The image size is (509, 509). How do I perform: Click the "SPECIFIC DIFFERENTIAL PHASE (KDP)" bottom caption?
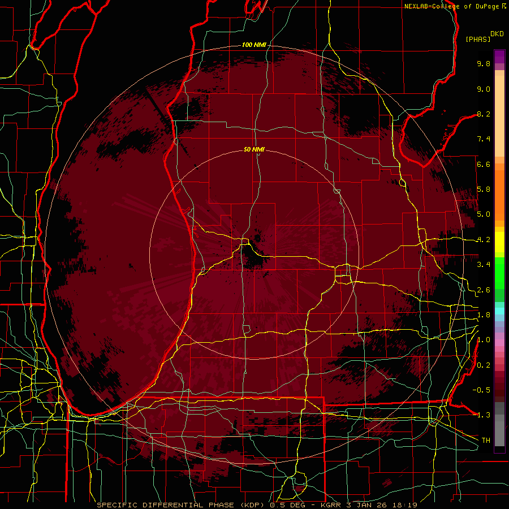point(180,505)
